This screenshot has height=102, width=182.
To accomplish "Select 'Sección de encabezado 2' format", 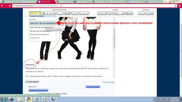I will pyautogui.click(x=43, y=23).
